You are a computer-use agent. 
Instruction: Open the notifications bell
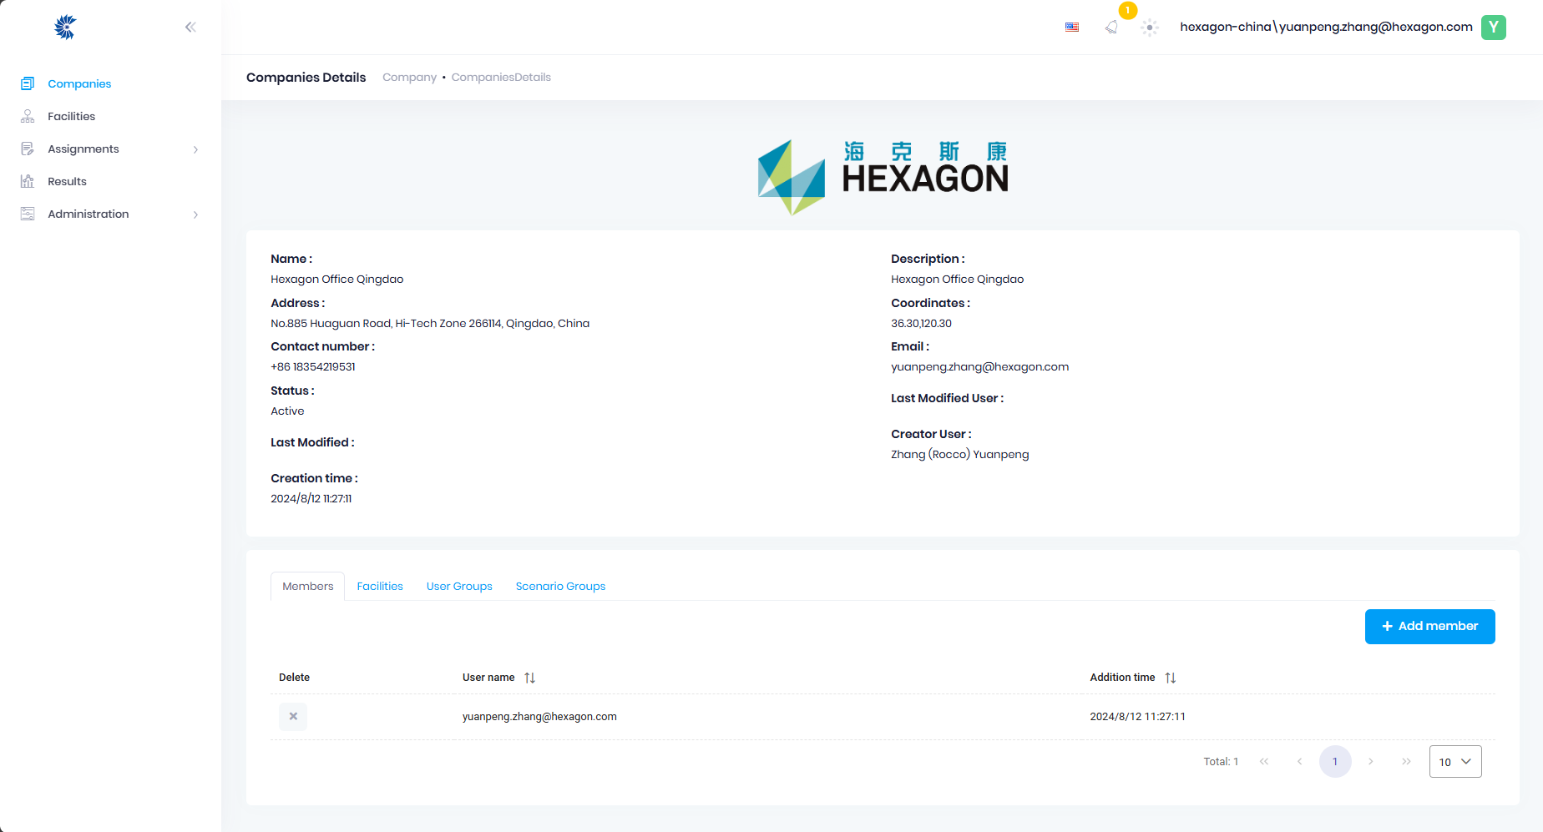(1111, 28)
